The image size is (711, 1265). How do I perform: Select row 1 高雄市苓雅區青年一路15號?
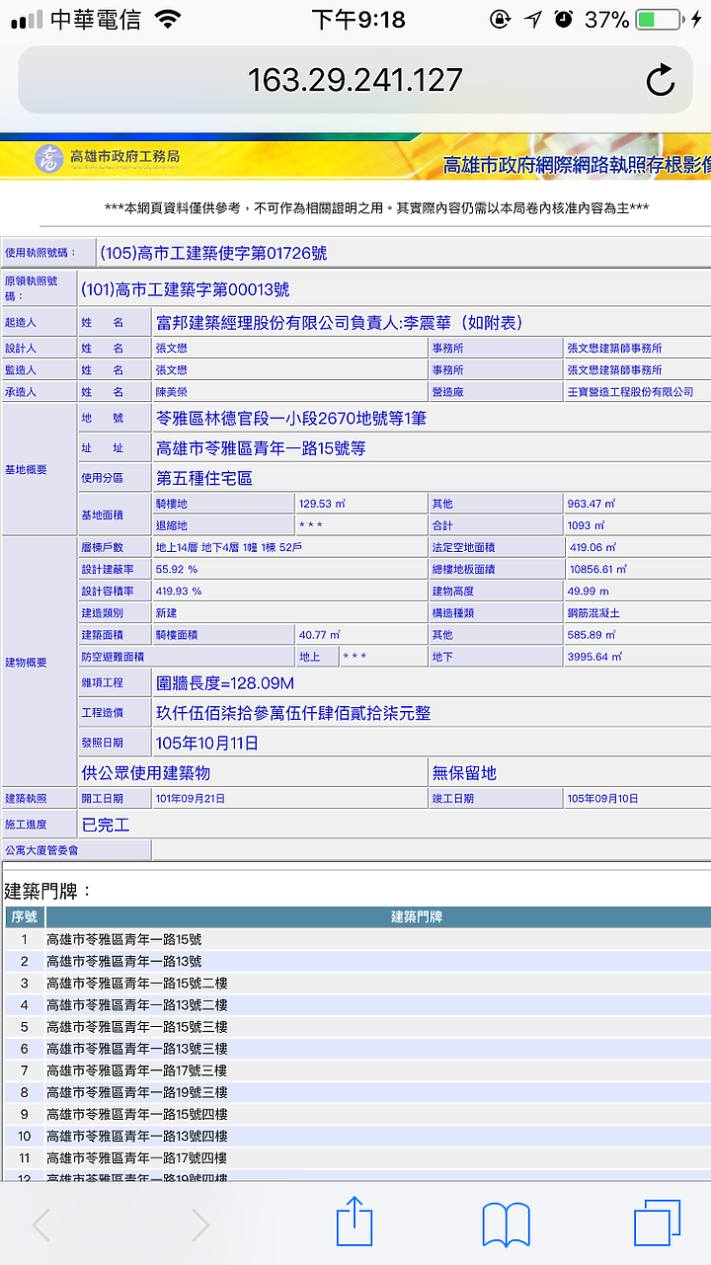tap(123, 939)
